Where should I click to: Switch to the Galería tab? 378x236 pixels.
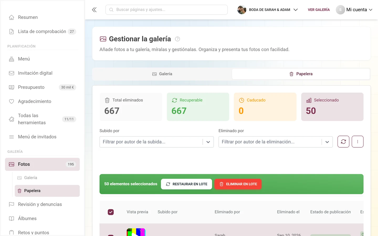click(x=162, y=74)
